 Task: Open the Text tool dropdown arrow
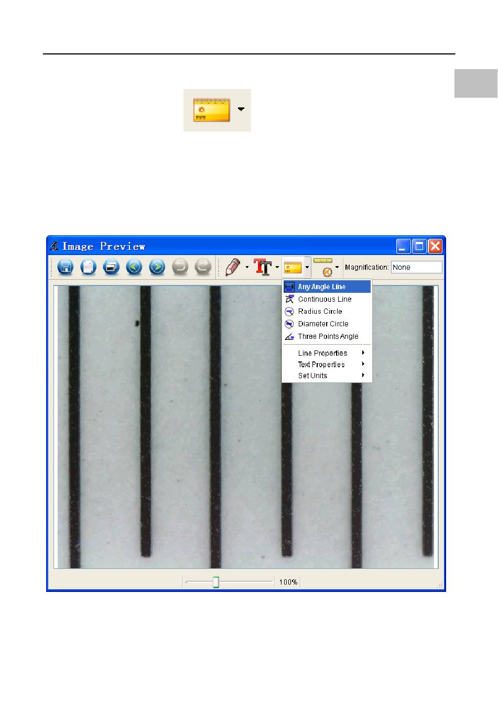pos(277,267)
